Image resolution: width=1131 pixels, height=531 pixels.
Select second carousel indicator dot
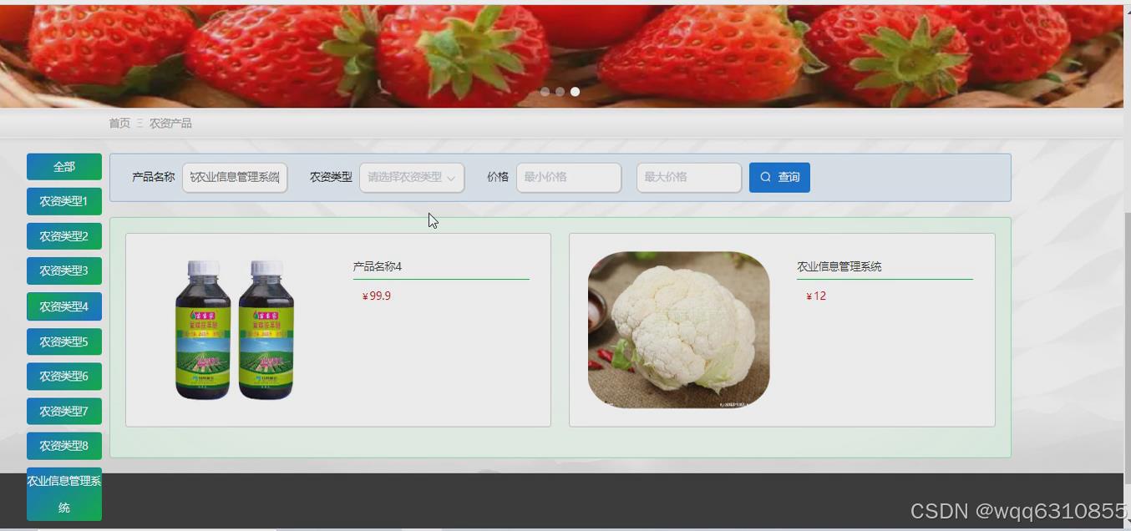[560, 92]
